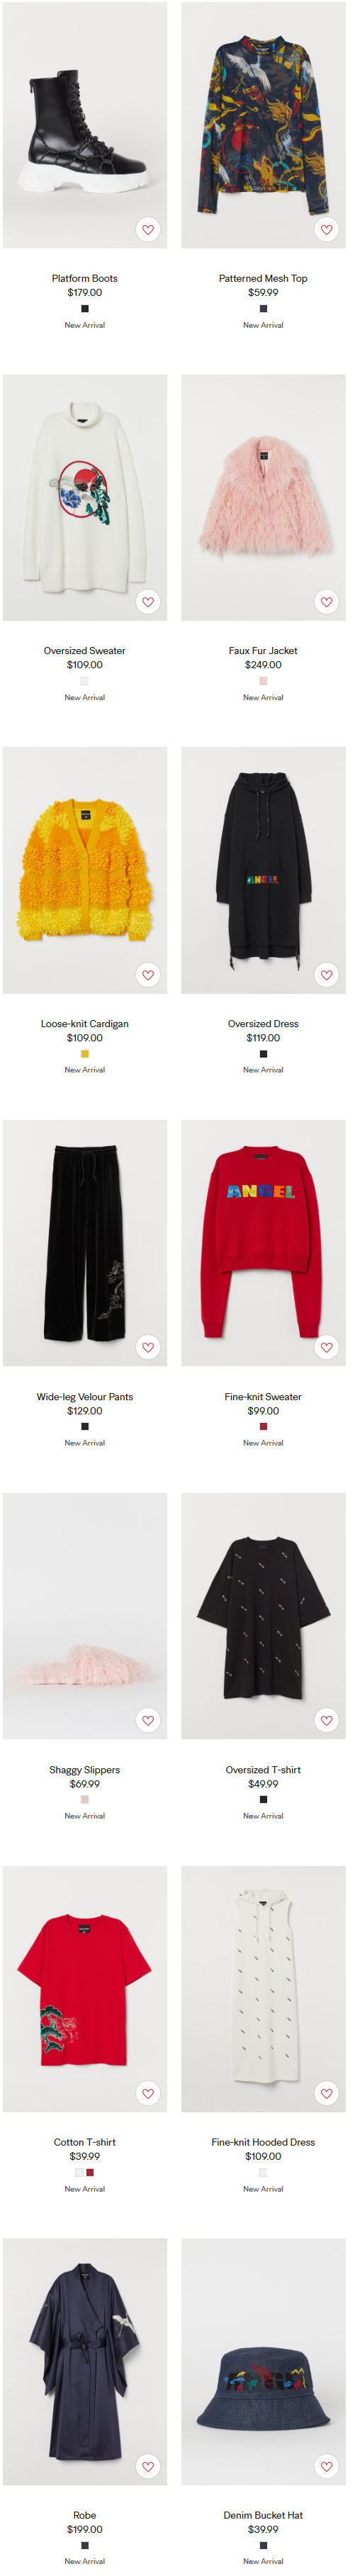Image resolution: width=355 pixels, height=2576 pixels.
Task: Save the Oversized T-shirt to favorites
Action: click(x=326, y=1721)
